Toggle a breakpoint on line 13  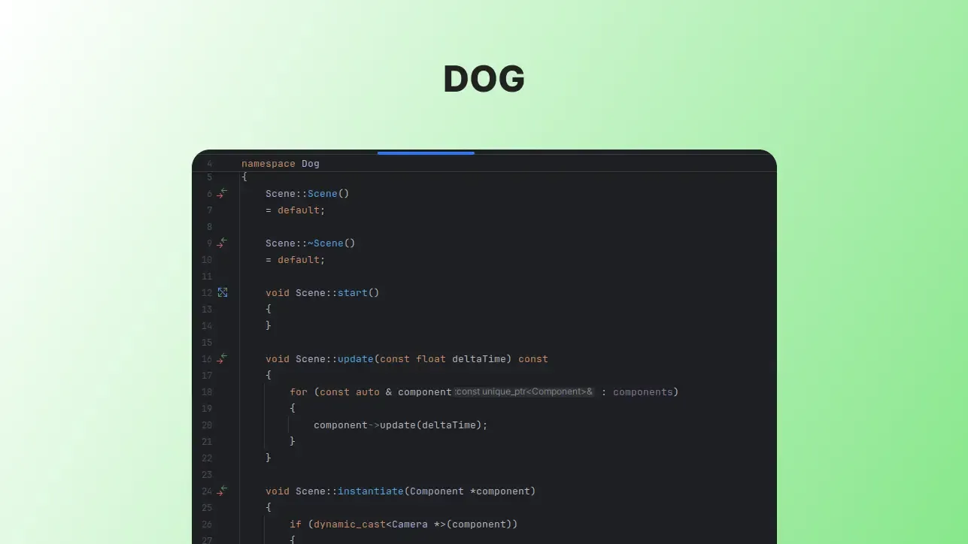point(223,309)
